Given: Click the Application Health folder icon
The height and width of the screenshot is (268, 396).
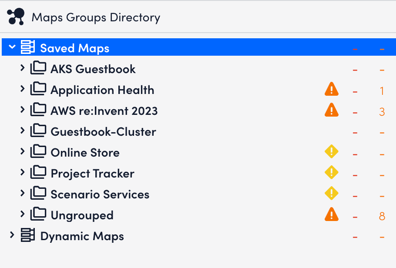Looking at the screenshot, I should 38,89.
